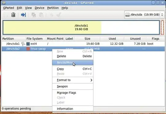Choose Information in the context menu
The width and height of the screenshot is (166, 114).
click(73, 109)
